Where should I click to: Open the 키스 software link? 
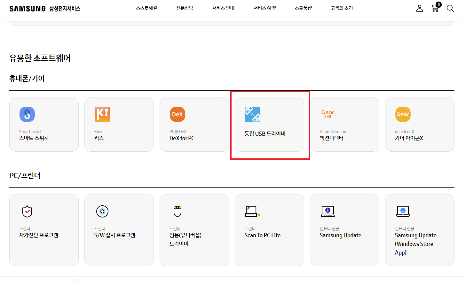click(99, 138)
